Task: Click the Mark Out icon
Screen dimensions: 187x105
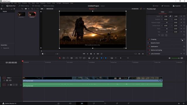Action: click(x=143, y=54)
